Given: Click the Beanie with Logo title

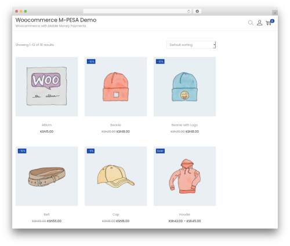Looking at the screenshot, I should click(x=184, y=125).
